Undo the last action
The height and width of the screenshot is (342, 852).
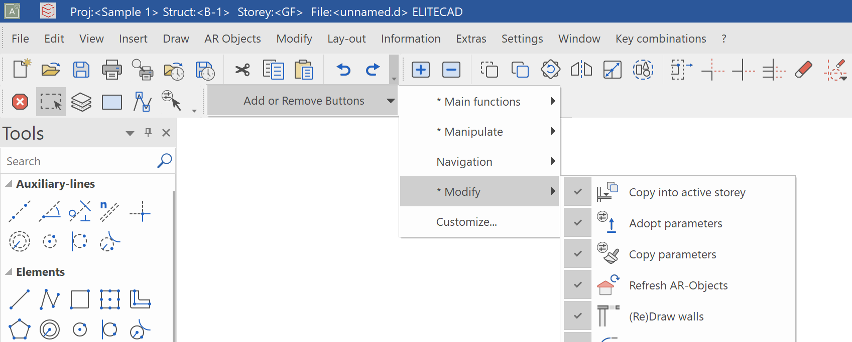[x=344, y=70]
